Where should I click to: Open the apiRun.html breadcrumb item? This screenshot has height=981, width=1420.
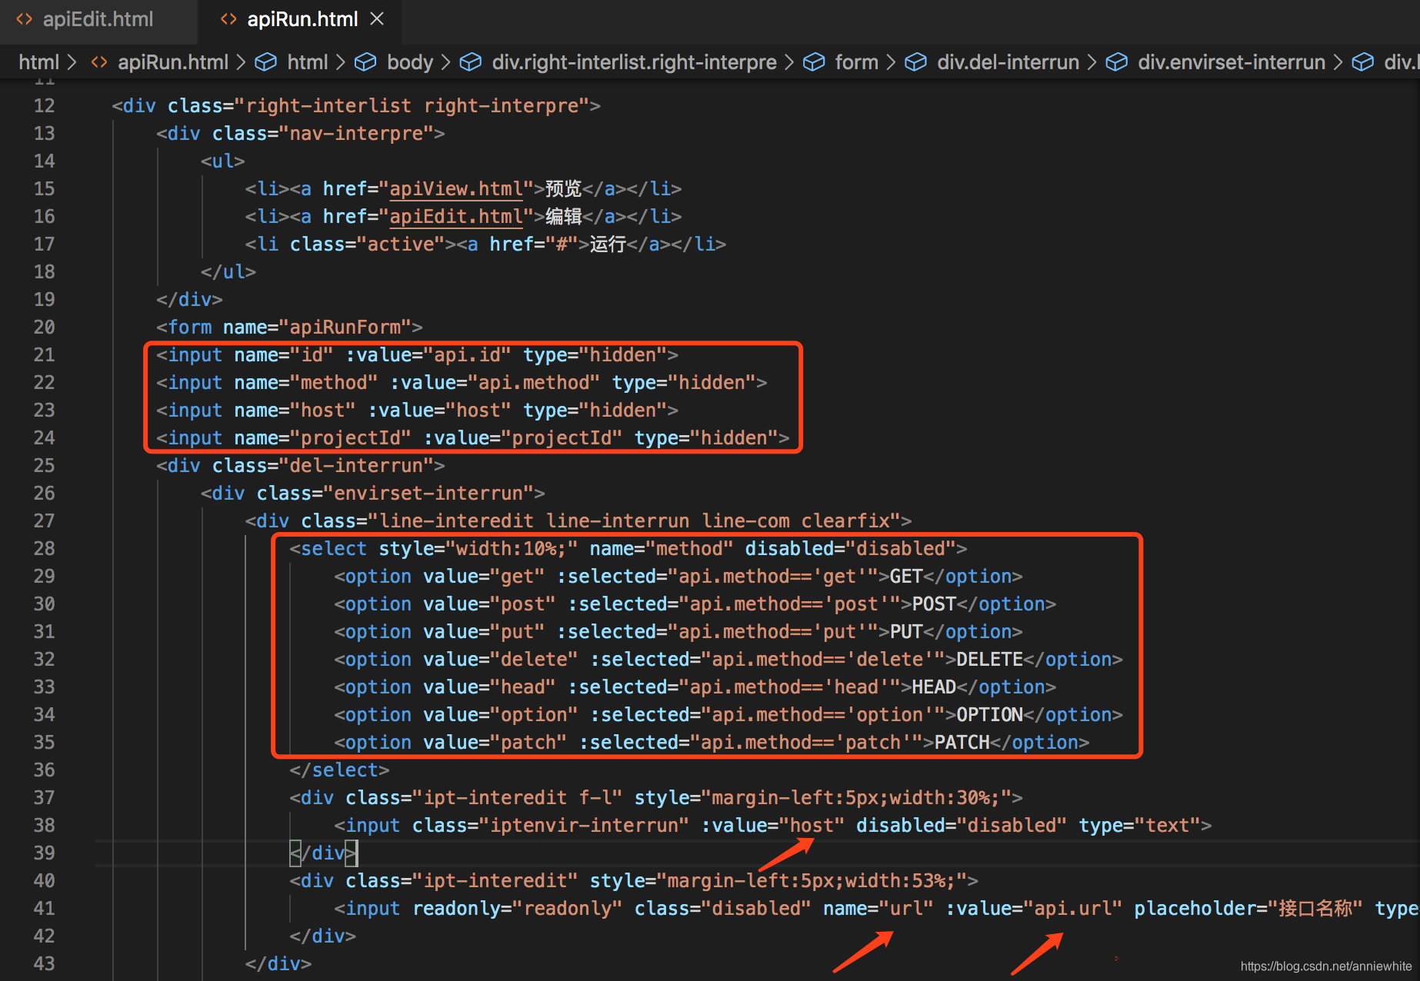click(x=173, y=62)
